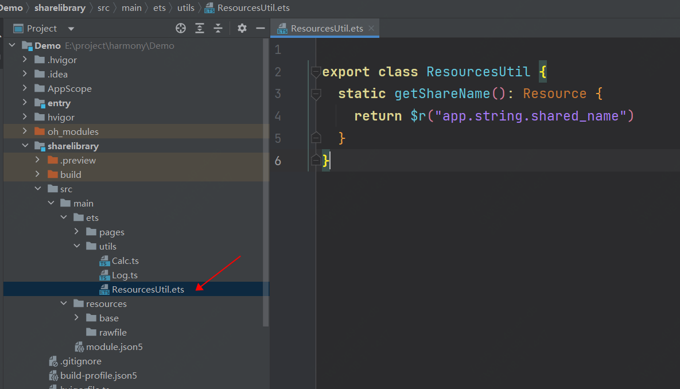Viewport: 680px width, 389px height.
Task: Click the sharelibrary module folder icon
Action: tap(40, 146)
